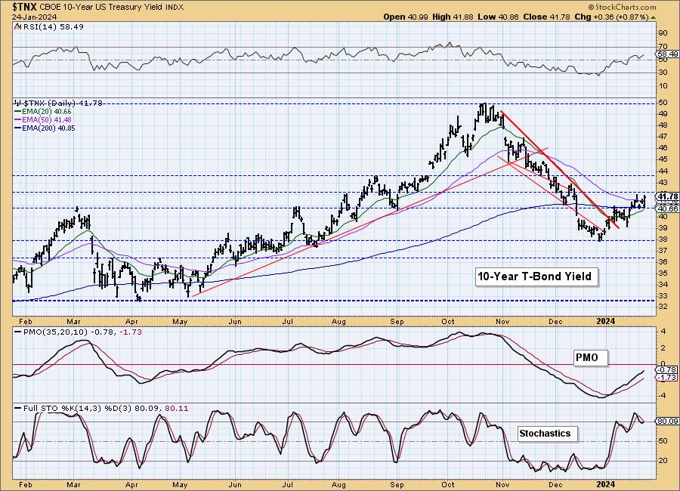Click the blue EMA(200) legend line swatch

pos(18,128)
